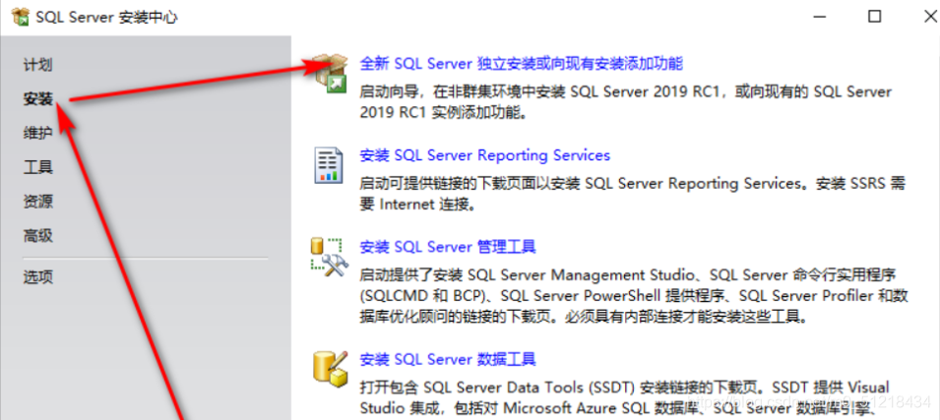This screenshot has height=420, width=940.
Task: Open 安装 SQL Server Reporting Services link
Action: pyautogui.click(x=484, y=155)
